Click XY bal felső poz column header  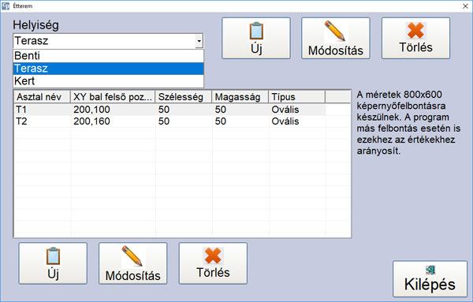(x=113, y=97)
